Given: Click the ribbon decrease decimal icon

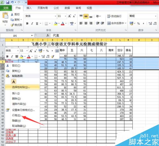Looking at the screenshot, I should [x=155, y=23].
